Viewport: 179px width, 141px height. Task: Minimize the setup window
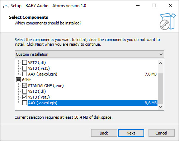pyautogui.click(x=138, y=5)
